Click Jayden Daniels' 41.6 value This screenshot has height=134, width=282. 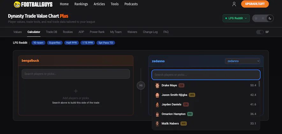pos(253,104)
